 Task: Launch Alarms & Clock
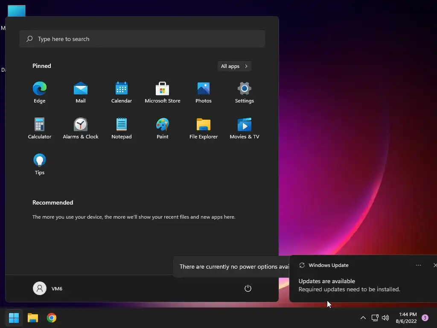point(81,128)
